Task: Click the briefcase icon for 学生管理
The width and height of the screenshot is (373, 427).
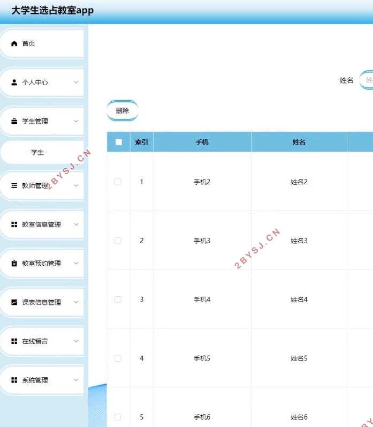Action: coord(14,121)
